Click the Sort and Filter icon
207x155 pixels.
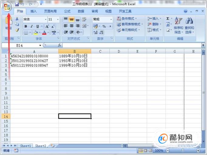coord(178,25)
